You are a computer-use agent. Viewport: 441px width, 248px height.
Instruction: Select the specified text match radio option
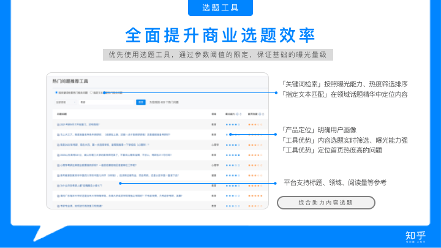tap(92, 92)
